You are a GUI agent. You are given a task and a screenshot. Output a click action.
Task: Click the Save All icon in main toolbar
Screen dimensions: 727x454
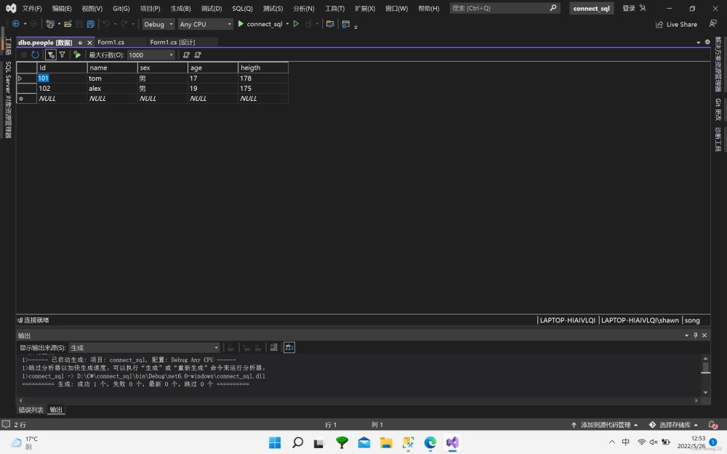[91, 24]
